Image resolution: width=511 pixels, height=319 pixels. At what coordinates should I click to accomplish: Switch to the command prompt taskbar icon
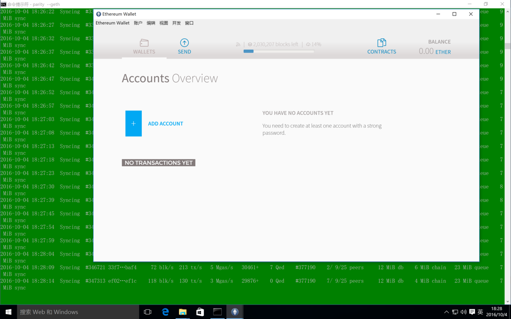coord(218,312)
